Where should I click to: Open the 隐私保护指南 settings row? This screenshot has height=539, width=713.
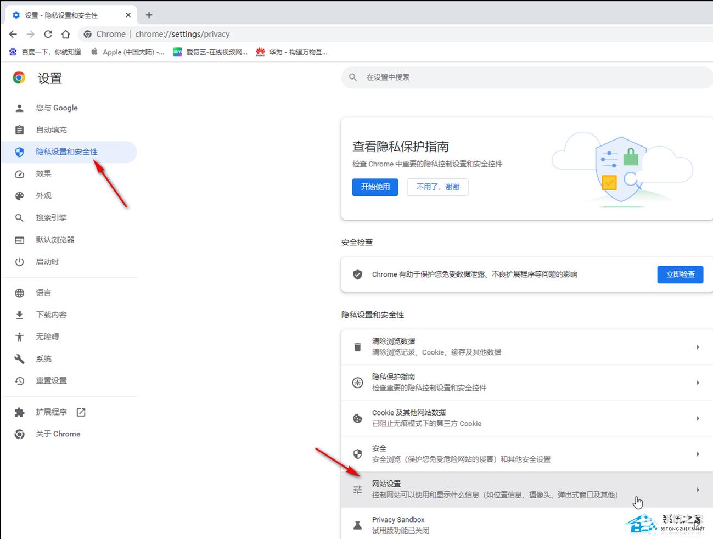pyautogui.click(x=527, y=383)
